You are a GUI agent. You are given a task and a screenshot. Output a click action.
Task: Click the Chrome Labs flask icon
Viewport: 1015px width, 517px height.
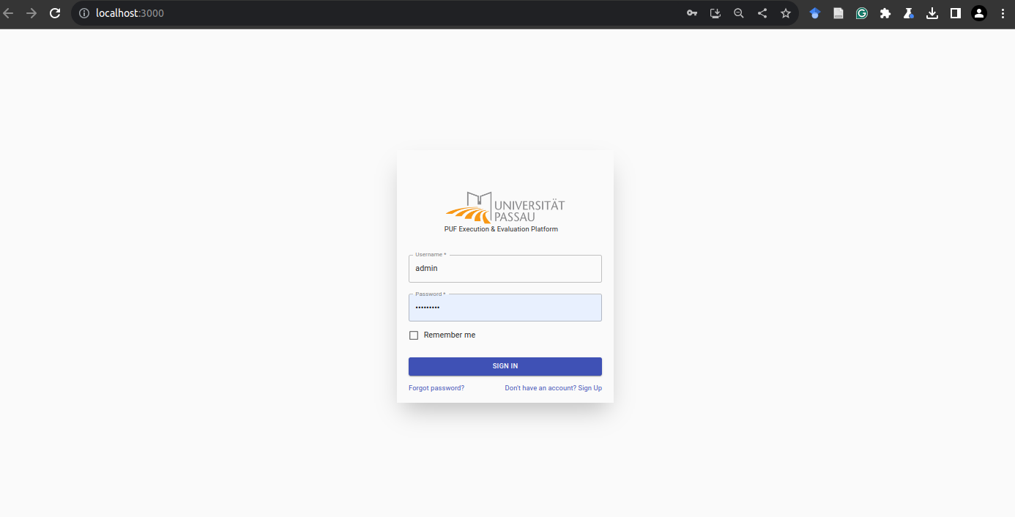pyautogui.click(x=909, y=13)
